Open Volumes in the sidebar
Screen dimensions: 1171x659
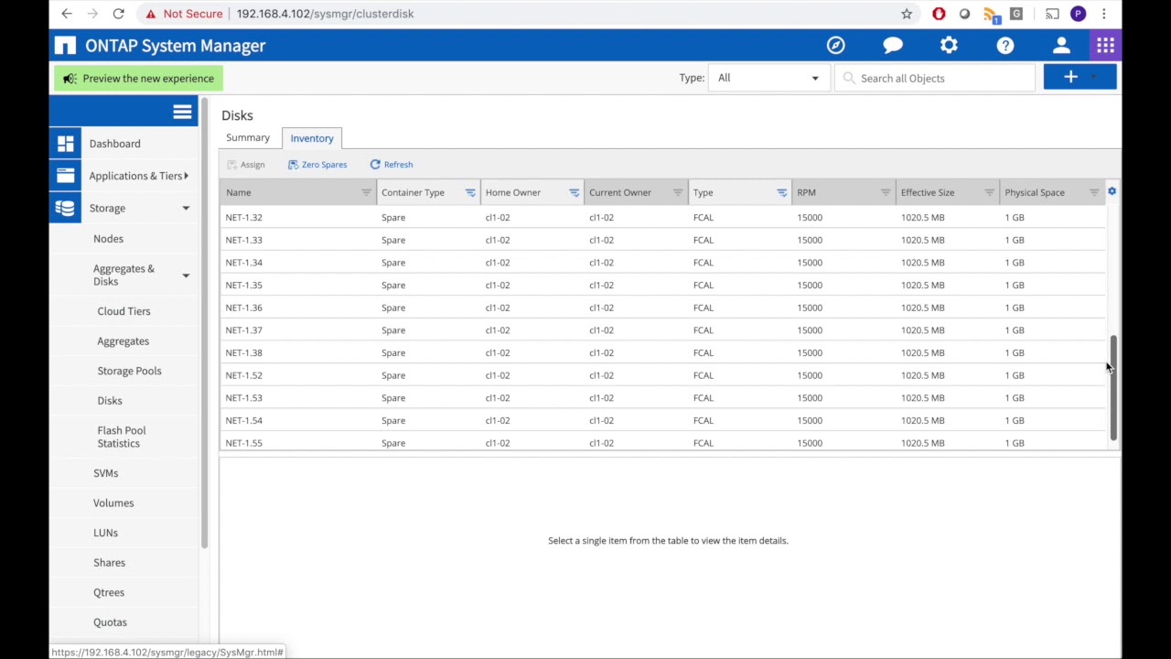pos(113,502)
